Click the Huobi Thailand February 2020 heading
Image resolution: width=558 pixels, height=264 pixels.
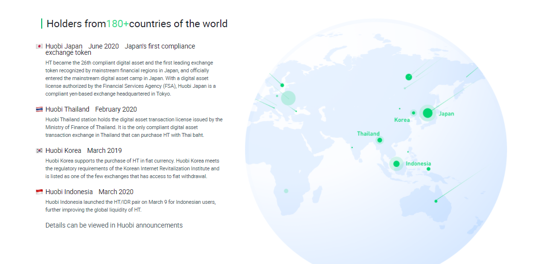click(91, 109)
